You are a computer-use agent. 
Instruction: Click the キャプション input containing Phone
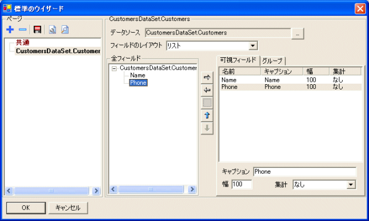coord(305,172)
